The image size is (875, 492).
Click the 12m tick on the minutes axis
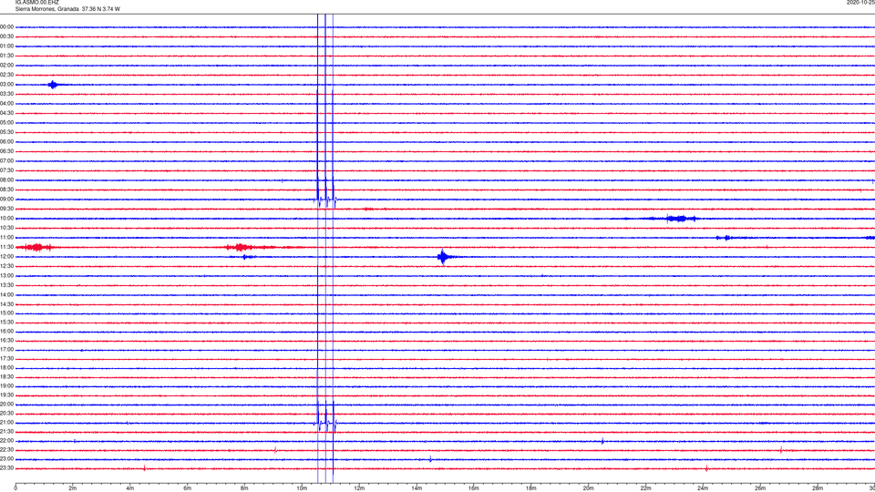tap(359, 488)
